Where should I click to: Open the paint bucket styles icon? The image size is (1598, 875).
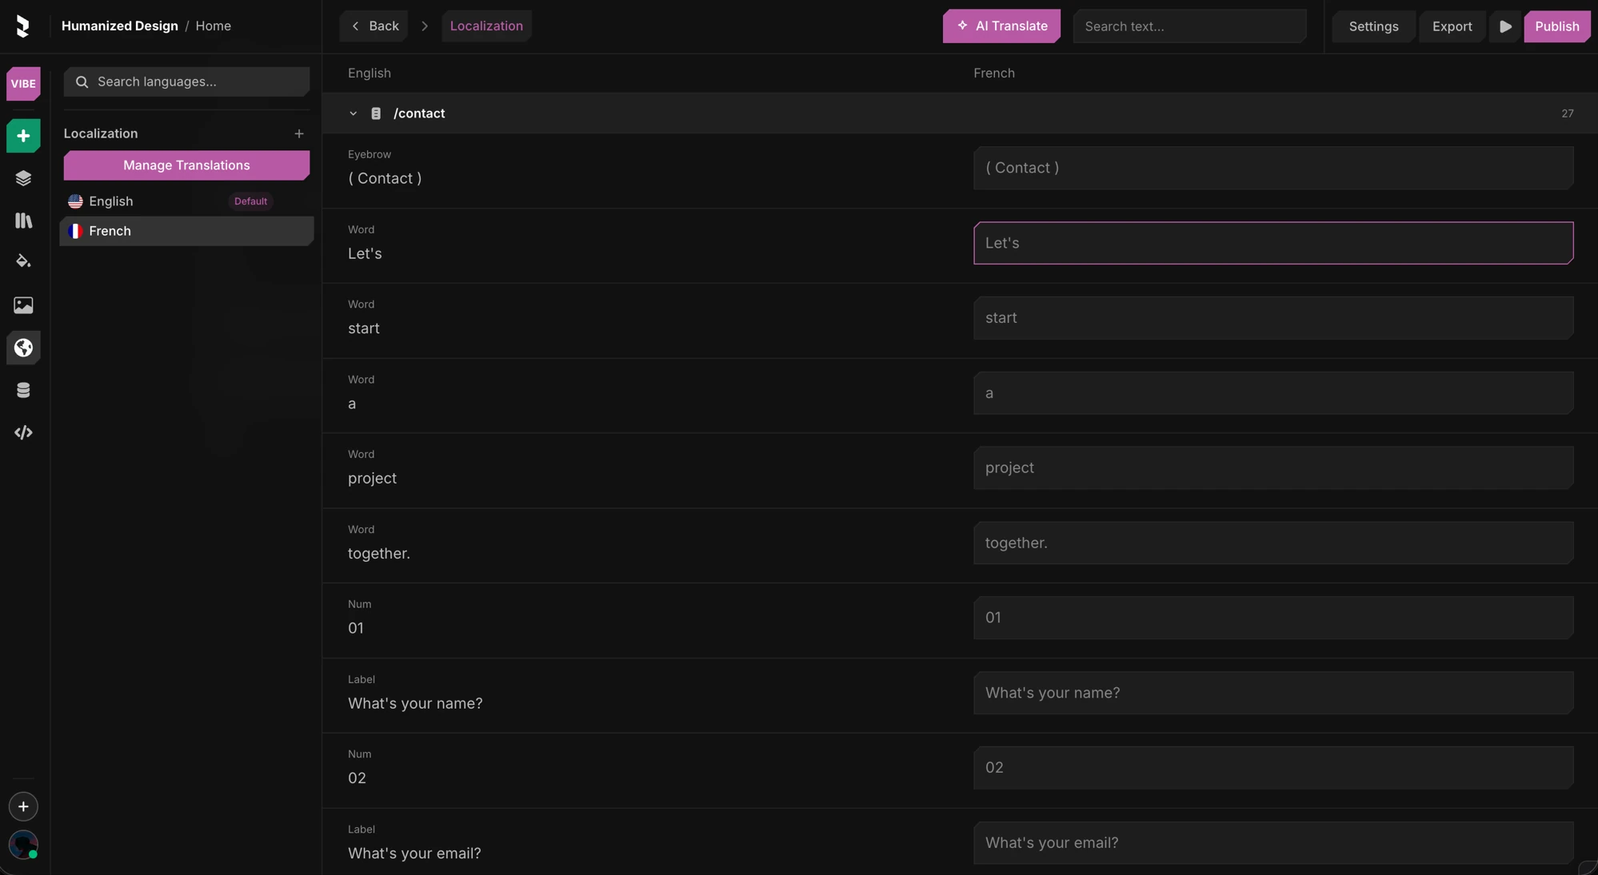pyautogui.click(x=23, y=262)
